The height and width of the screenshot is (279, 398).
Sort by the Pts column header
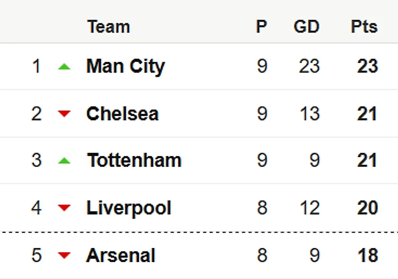tap(364, 27)
